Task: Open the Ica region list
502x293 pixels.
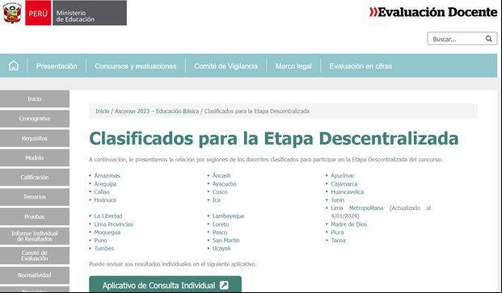Action: [x=217, y=199]
